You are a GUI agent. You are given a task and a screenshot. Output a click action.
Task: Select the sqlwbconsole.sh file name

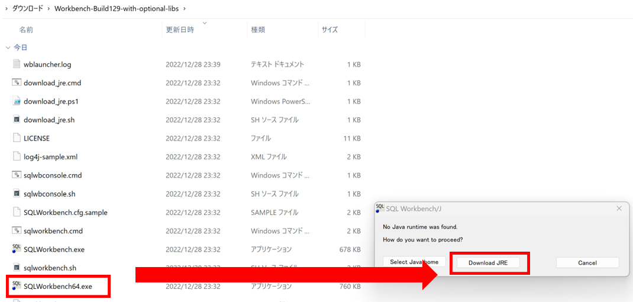coord(50,194)
